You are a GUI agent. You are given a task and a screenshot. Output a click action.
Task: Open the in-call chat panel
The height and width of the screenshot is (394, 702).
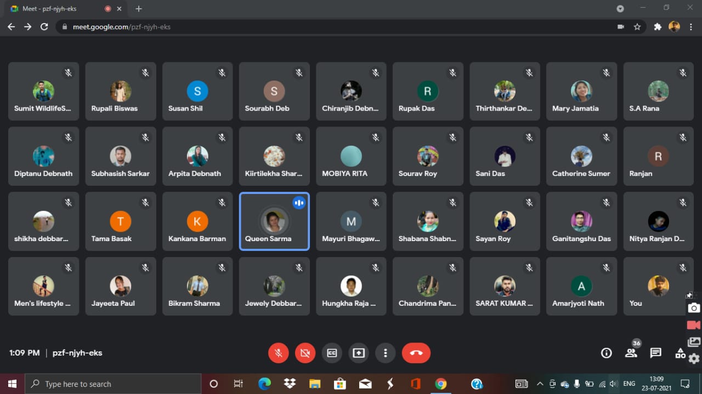(x=655, y=353)
